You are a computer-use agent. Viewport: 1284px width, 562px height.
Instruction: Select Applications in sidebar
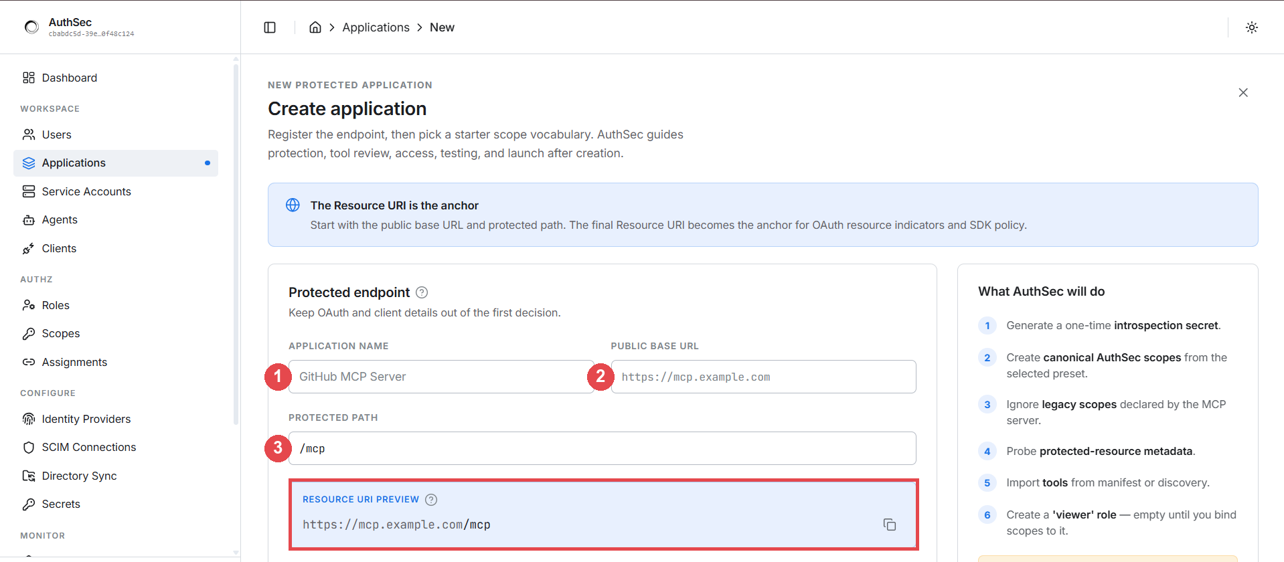point(116,163)
